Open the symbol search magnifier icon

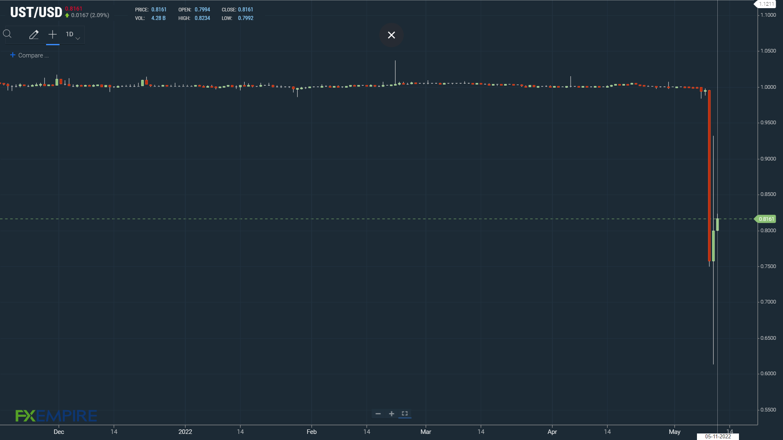click(x=7, y=34)
